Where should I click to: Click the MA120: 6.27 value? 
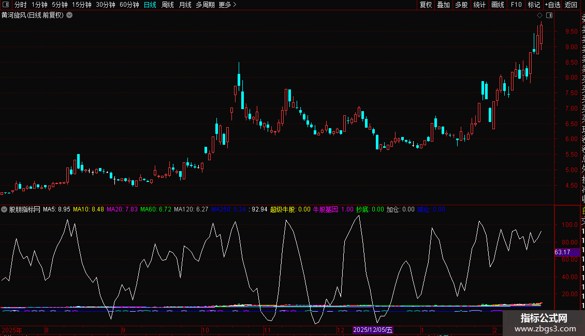[191, 209]
